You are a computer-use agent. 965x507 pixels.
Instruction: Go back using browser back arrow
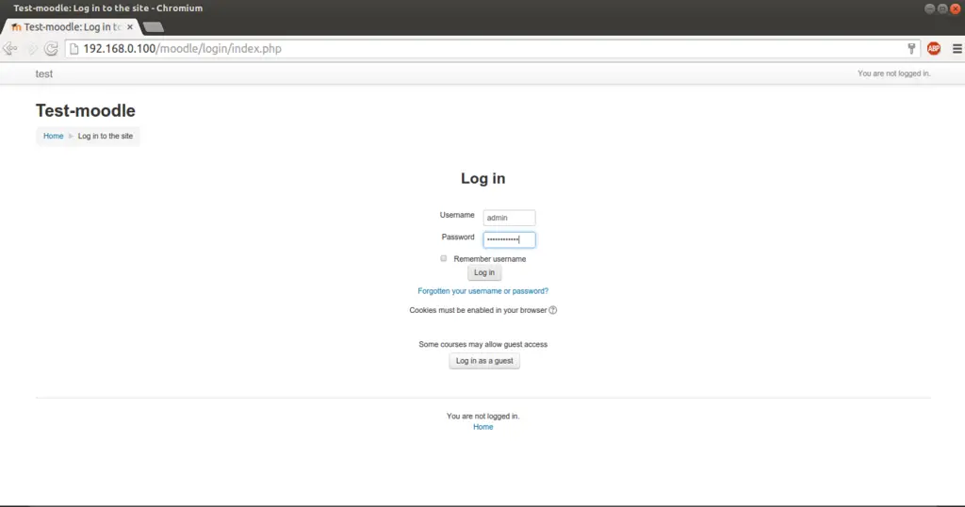point(9,49)
